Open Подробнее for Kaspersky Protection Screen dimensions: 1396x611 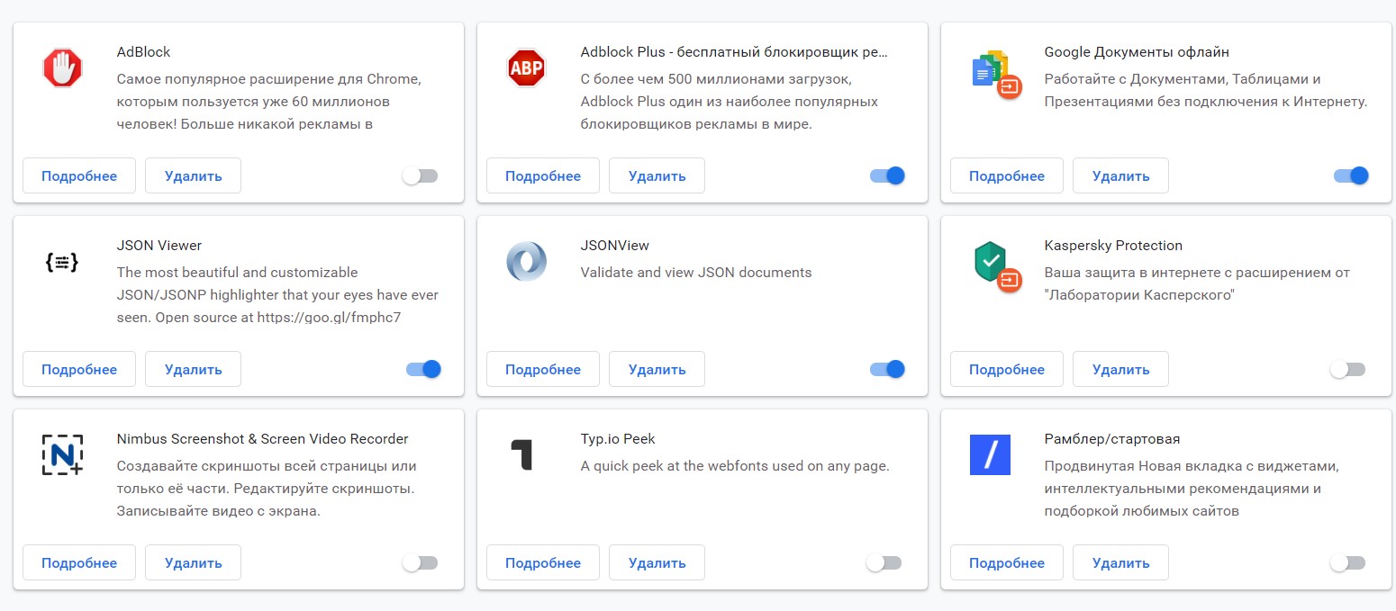(x=1007, y=370)
